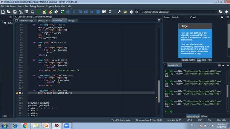Switch to History tab

tap(204, 116)
